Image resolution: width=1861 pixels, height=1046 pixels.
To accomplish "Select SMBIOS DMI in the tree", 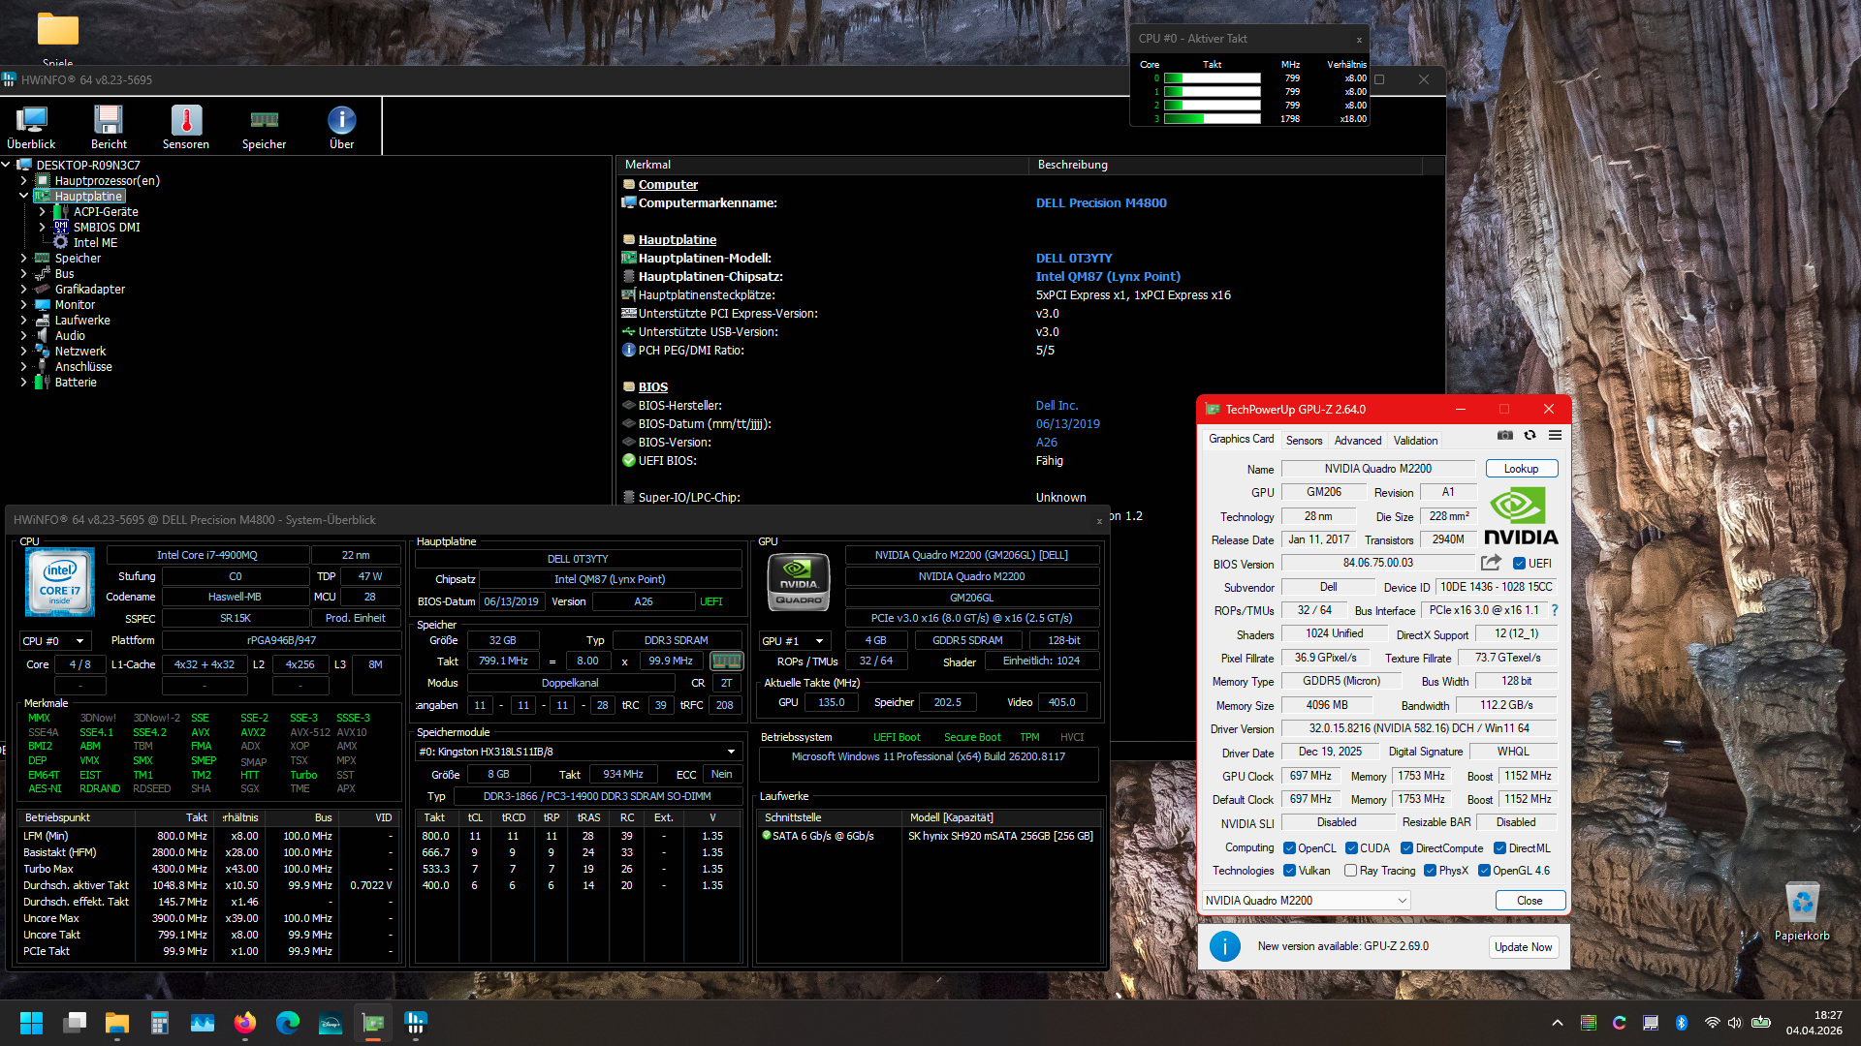I will 107,228.
